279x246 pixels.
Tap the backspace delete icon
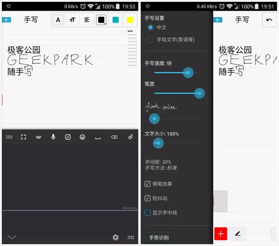pos(114,137)
